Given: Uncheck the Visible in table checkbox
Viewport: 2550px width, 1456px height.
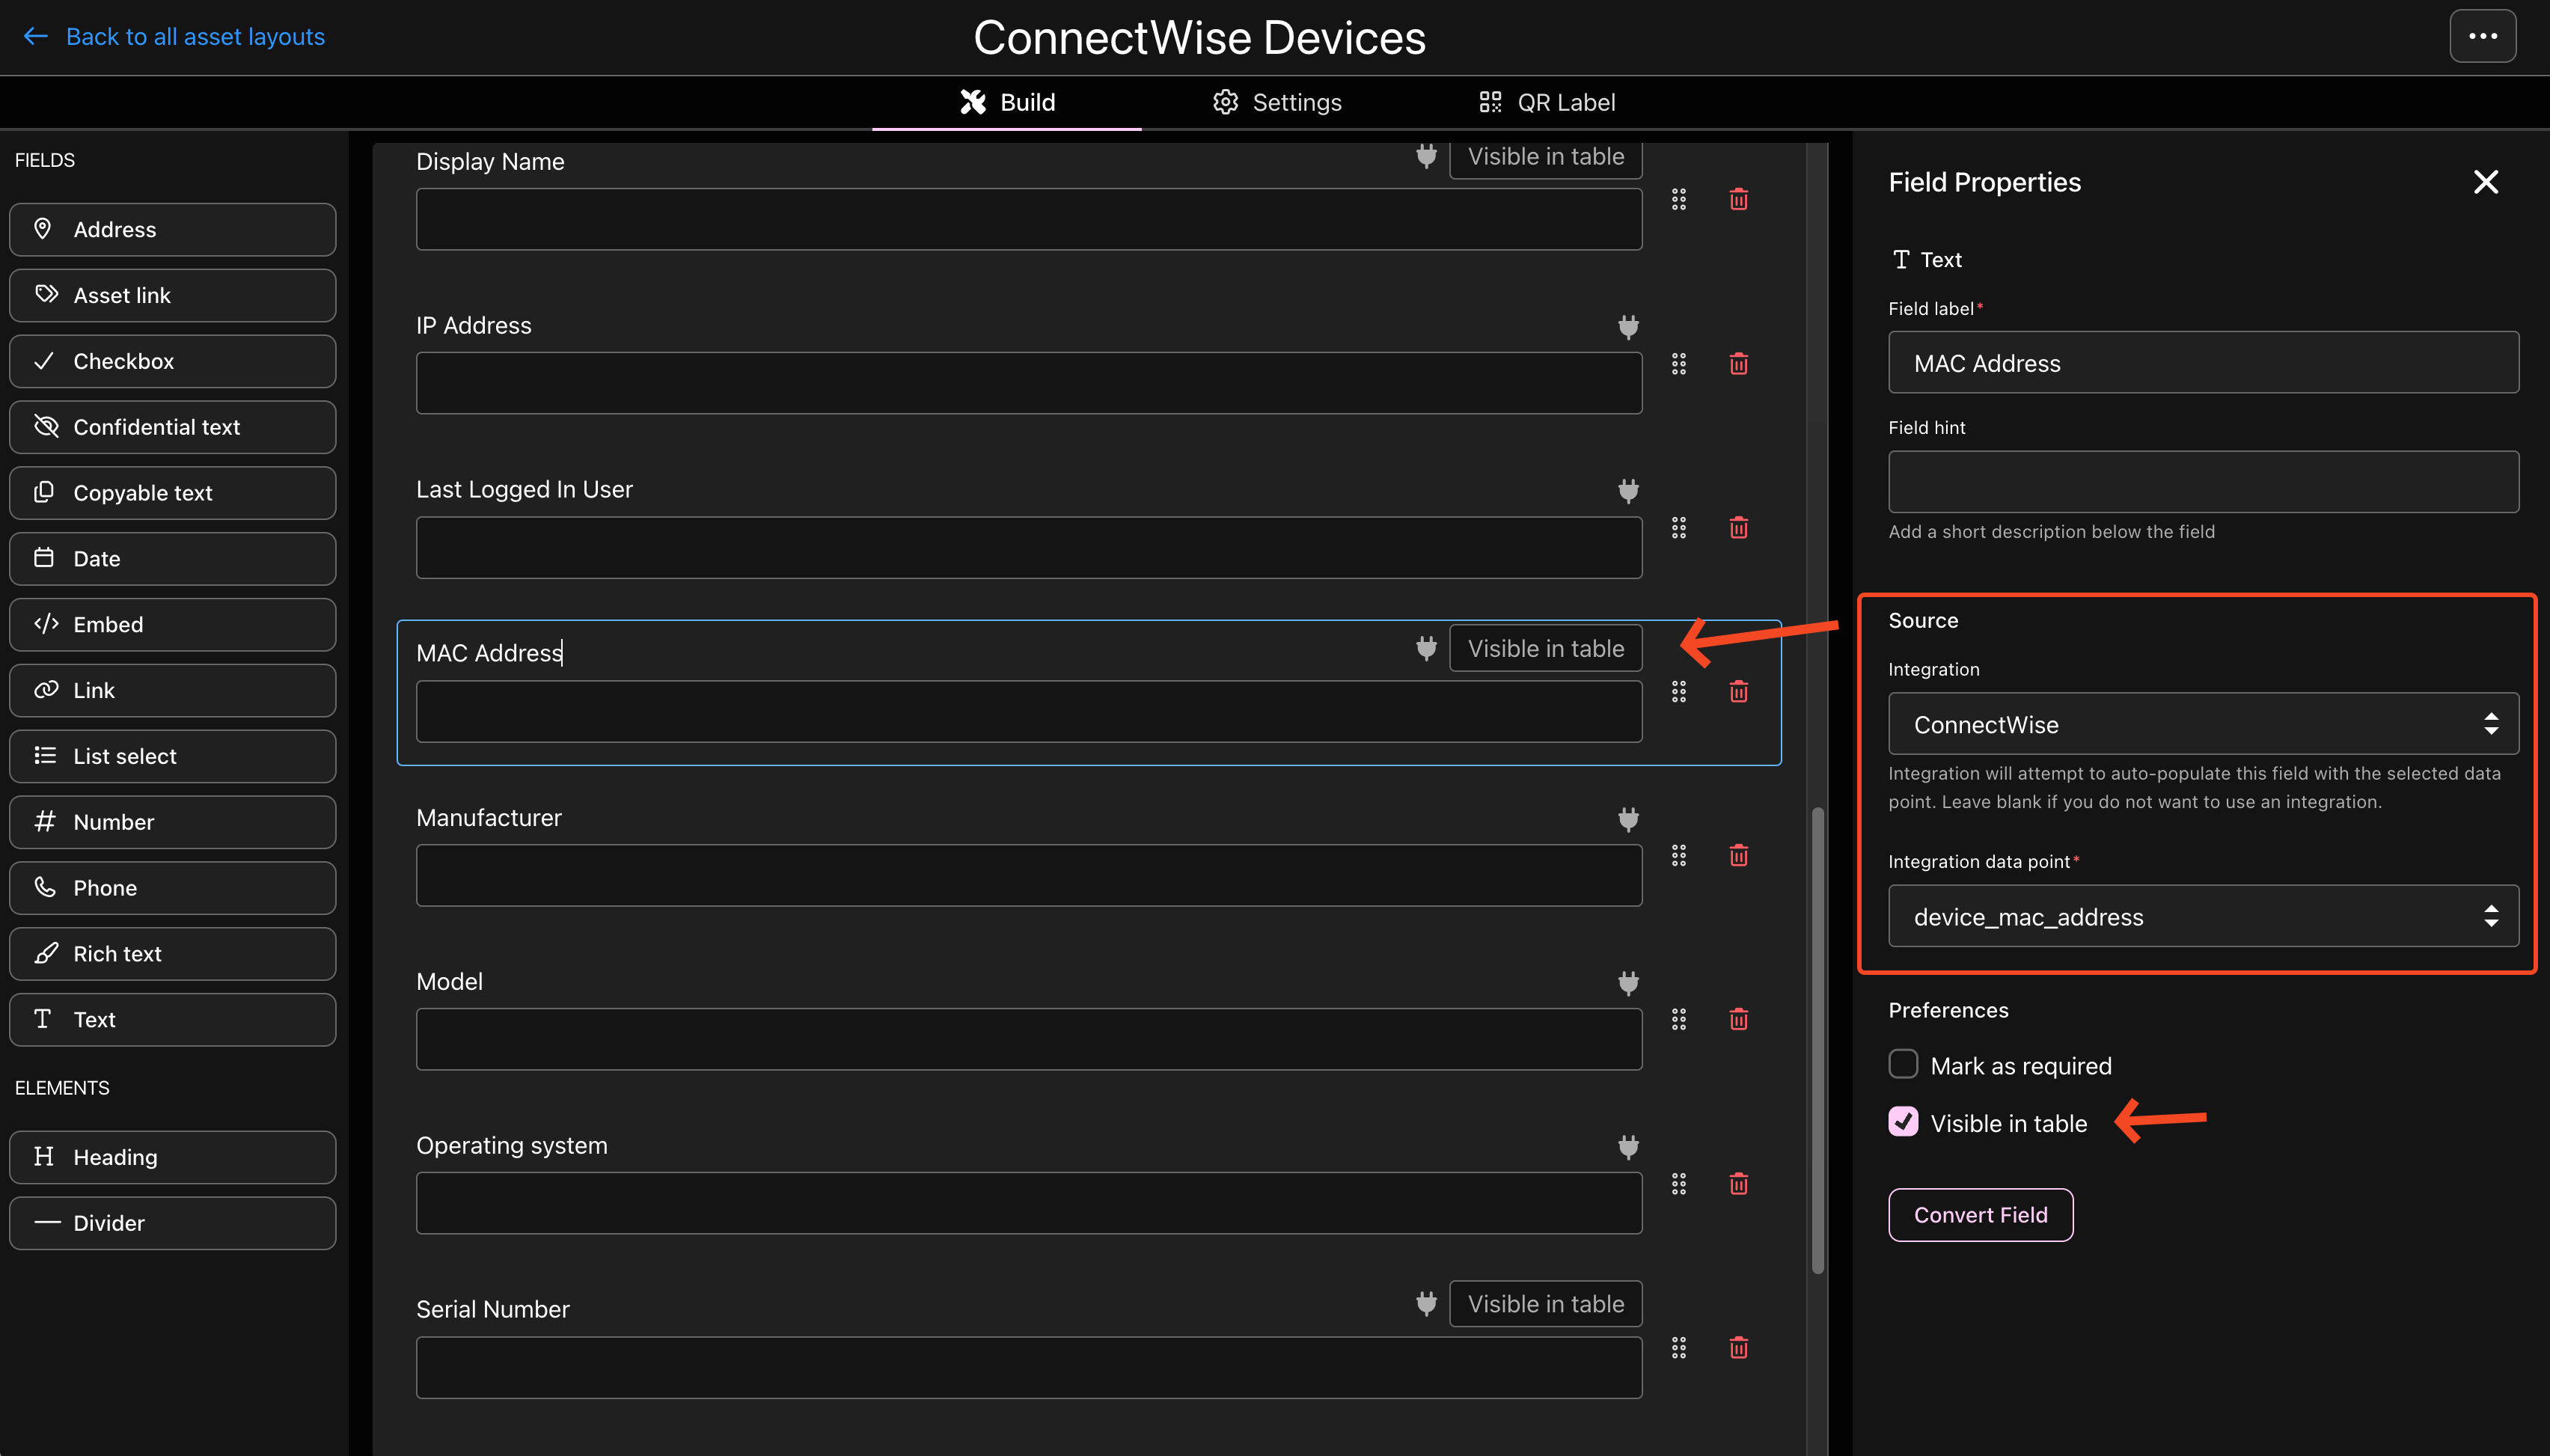Looking at the screenshot, I should pyautogui.click(x=1903, y=1122).
